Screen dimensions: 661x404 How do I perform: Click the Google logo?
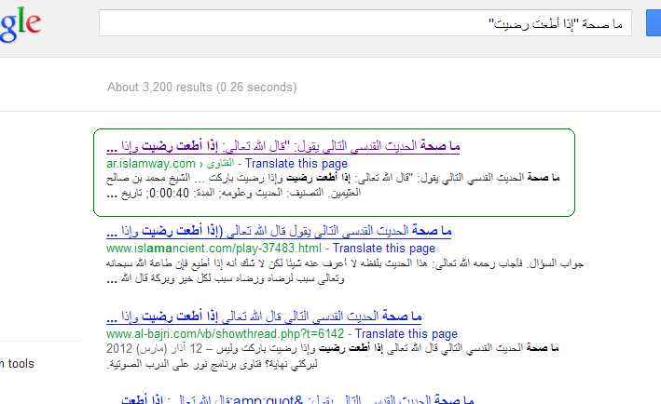[21, 24]
